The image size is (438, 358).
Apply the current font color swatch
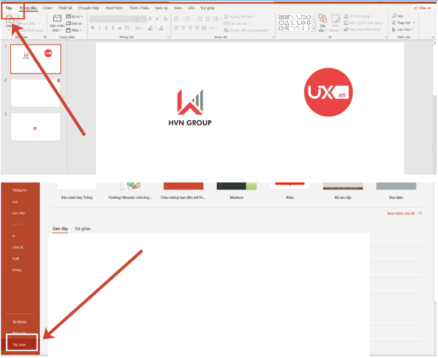coord(162,27)
